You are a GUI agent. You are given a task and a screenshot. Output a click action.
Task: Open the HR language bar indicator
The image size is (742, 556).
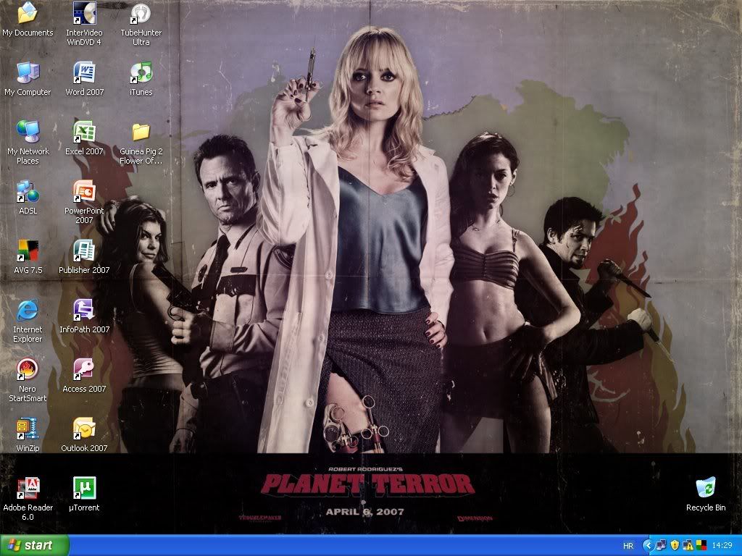(628, 545)
